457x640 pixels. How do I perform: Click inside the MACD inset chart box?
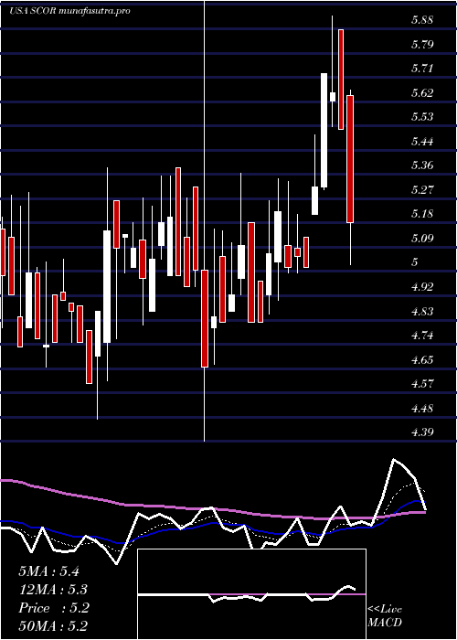(x=251, y=594)
